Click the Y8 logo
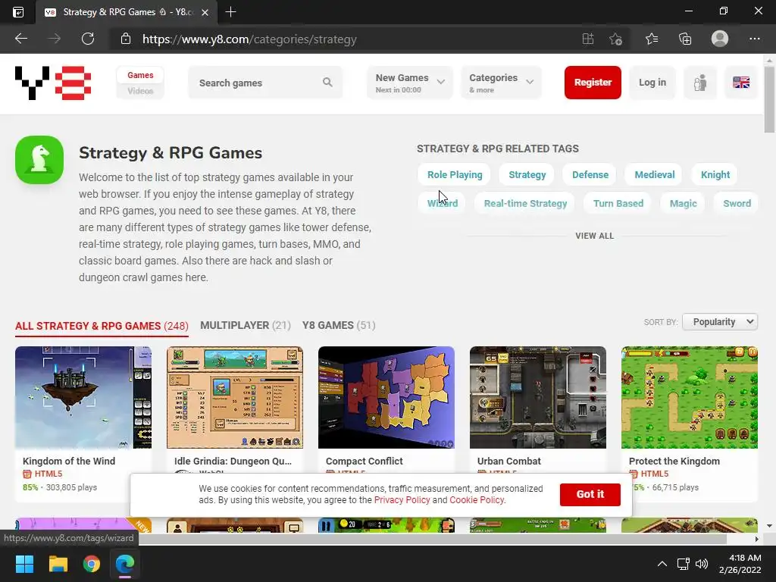776x582 pixels. 53,83
